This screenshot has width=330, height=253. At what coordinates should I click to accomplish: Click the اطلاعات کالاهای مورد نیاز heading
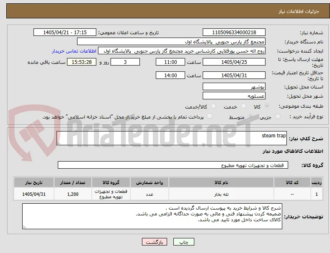tap(293, 151)
